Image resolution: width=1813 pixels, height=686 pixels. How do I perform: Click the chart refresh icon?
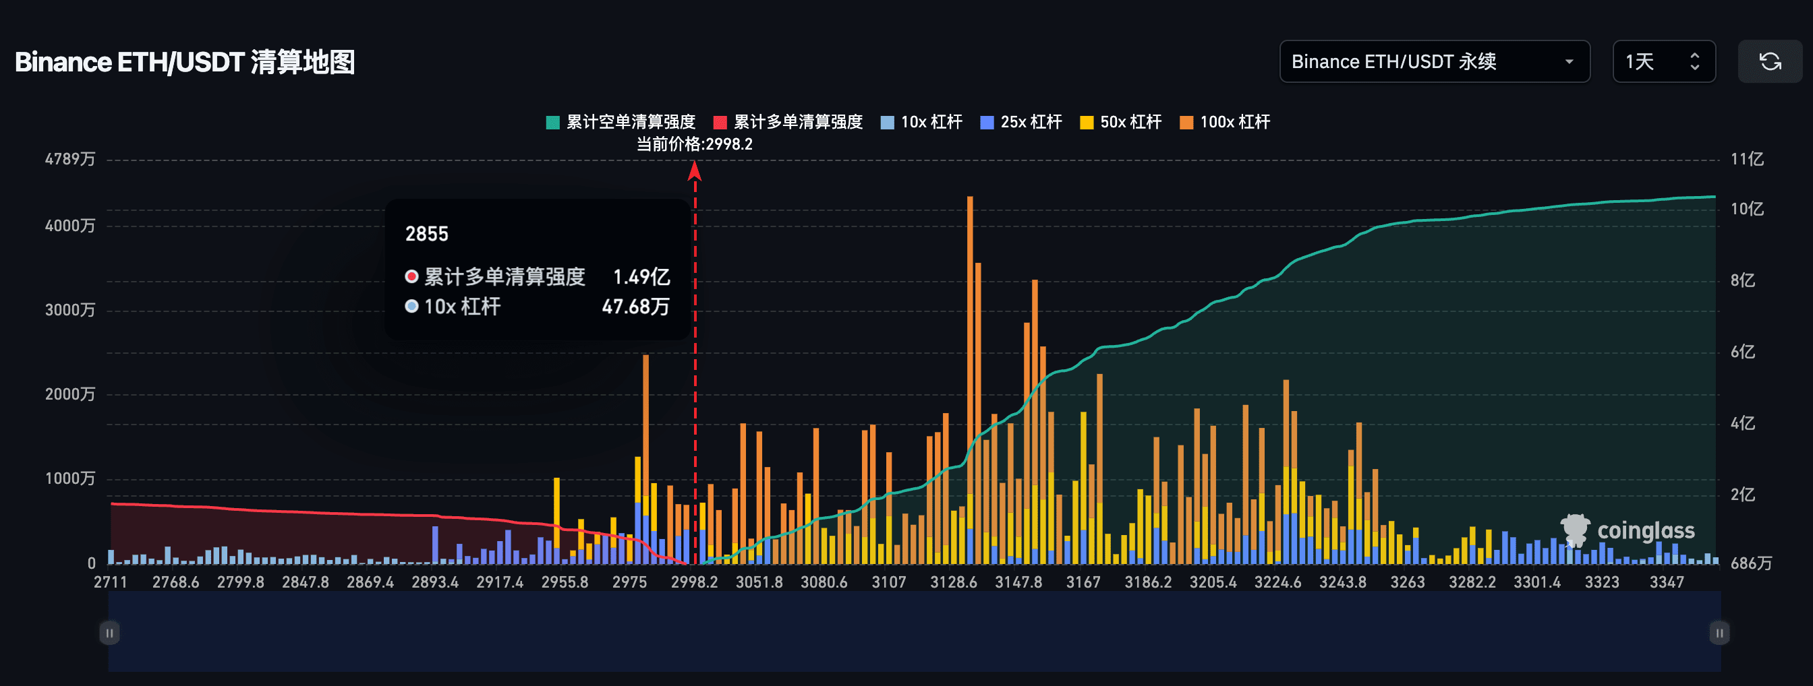1770,62
